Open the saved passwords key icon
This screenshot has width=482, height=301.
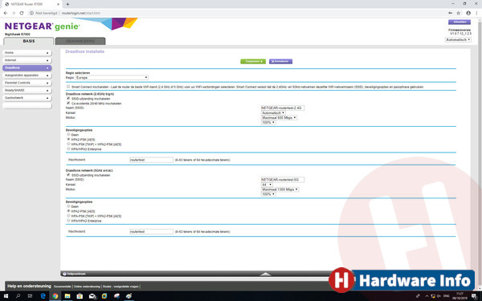click(451, 13)
